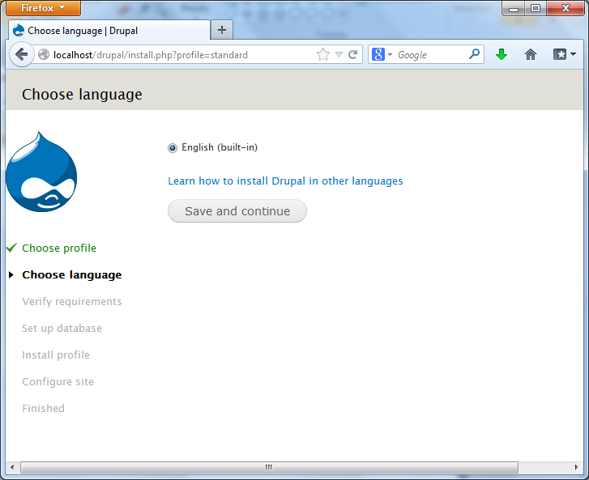Select the English (built-in) radio option
The height and width of the screenshot is (480, 589).
(173, 148)
